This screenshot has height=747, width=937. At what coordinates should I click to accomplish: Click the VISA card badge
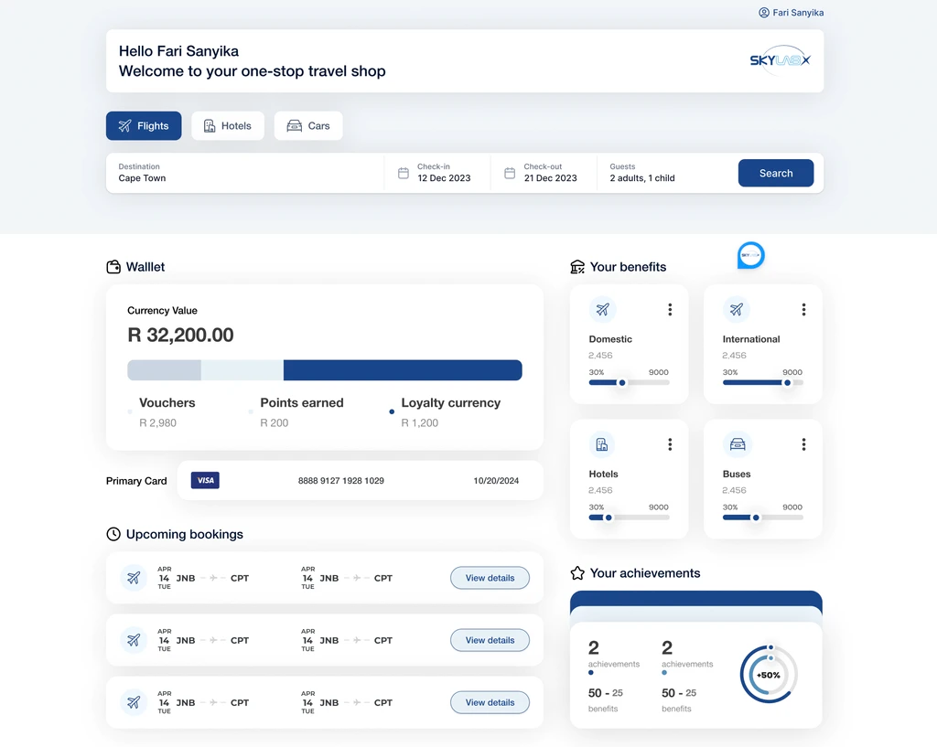(x=205, y=480)
